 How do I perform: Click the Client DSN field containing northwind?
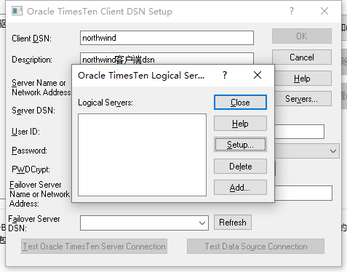click(167, 38)
